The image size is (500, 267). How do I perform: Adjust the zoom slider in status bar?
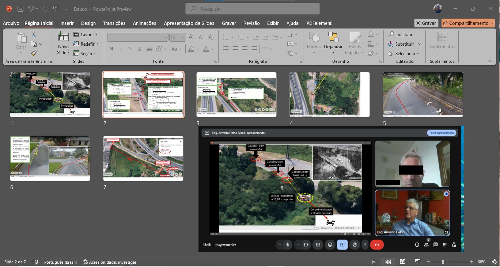443,262
